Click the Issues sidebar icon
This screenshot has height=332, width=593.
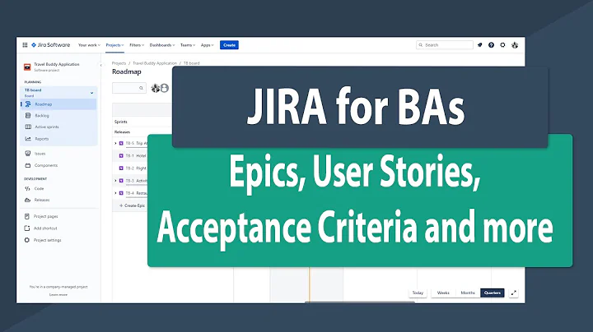(28, 154)
